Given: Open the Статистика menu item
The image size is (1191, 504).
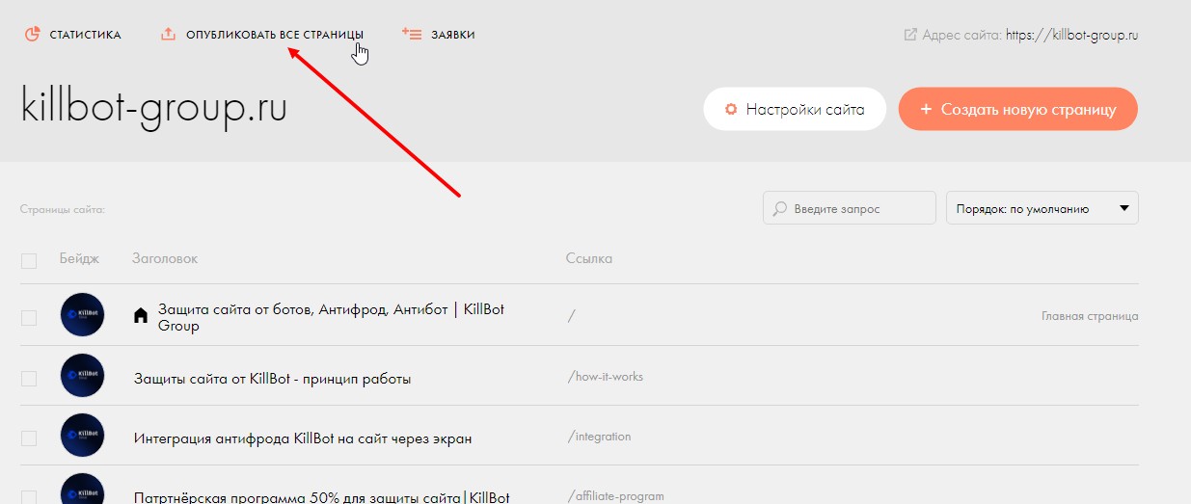Looking at the screenshot, I should [86, 35].
